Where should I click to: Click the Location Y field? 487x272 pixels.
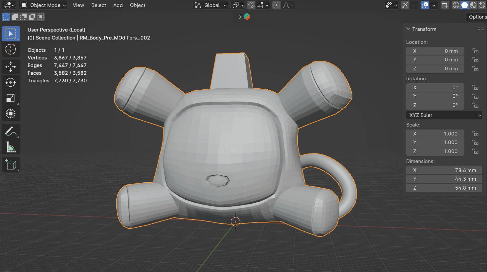(x=435, y=60)
